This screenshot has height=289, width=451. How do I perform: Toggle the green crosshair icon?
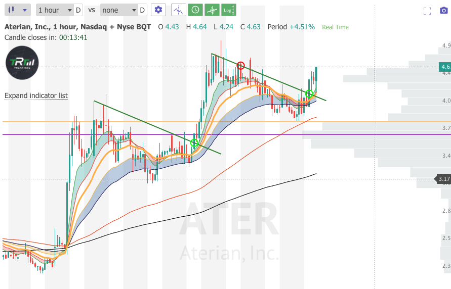click(212, 10)
